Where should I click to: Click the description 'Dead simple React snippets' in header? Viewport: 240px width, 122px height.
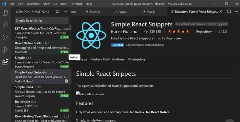coord(146,38)
